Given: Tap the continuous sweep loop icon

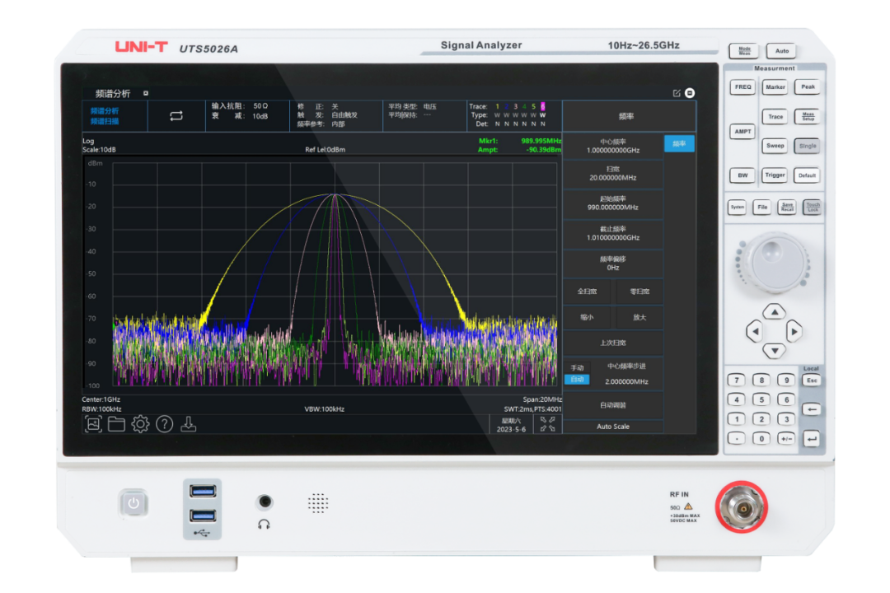Looking at the screenshot, I should coord(176,116).
